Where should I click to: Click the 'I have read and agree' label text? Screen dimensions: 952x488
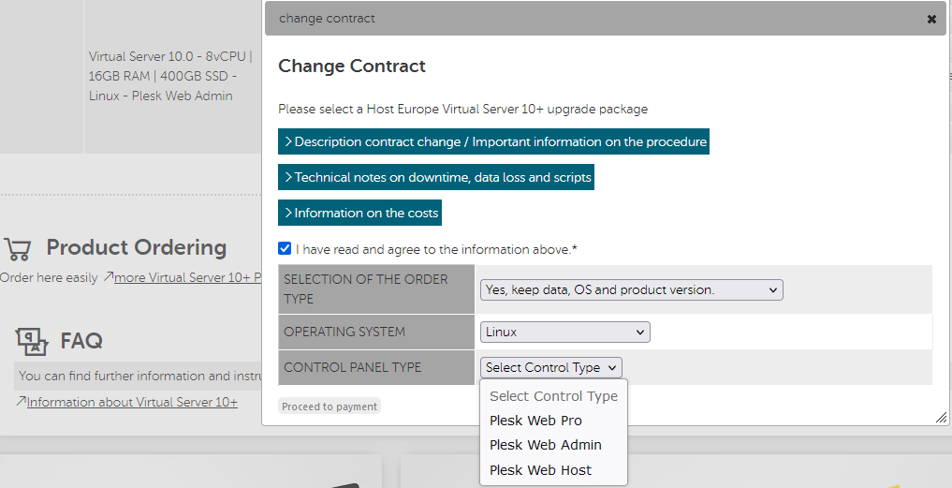(x=436, y=249)
